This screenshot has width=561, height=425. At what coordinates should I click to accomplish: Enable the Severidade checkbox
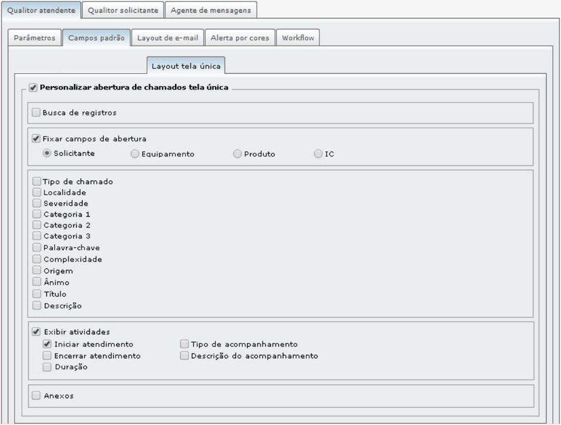click(x=37, y=203)
